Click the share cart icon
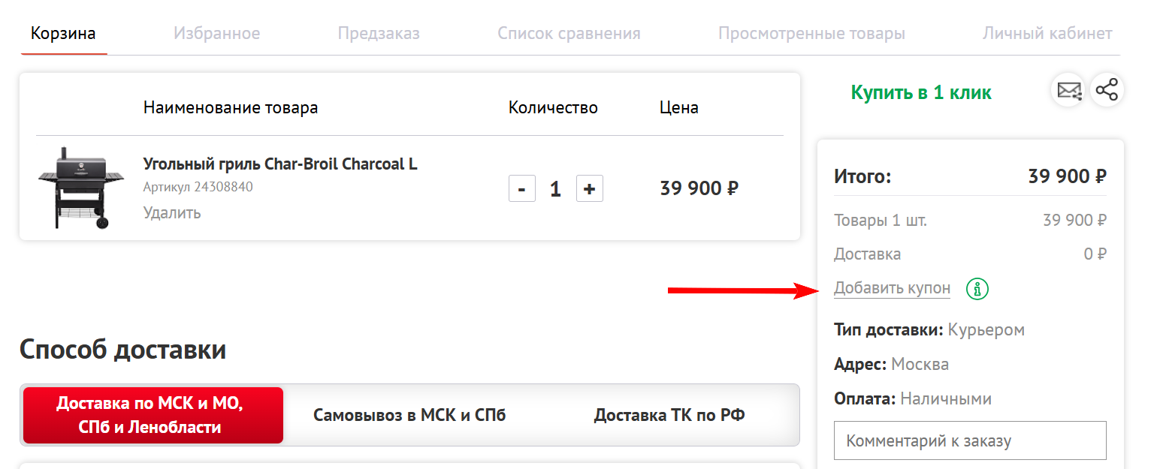 [1107, 91]
